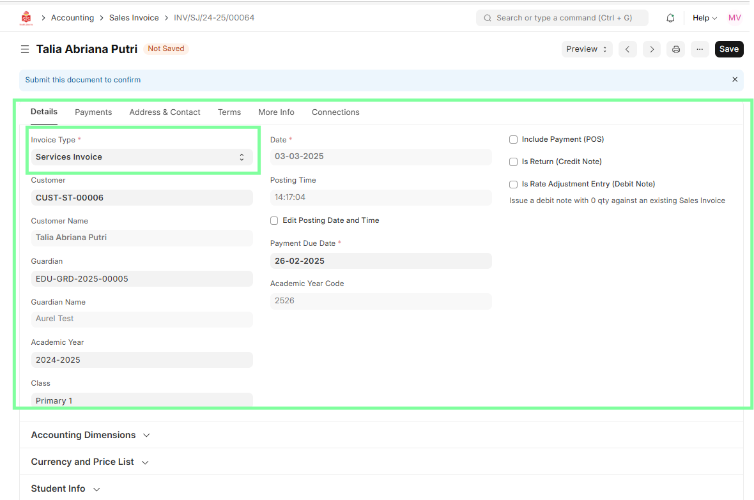
Task: Open the three-dot more options menu
Action: click(700, 49)
